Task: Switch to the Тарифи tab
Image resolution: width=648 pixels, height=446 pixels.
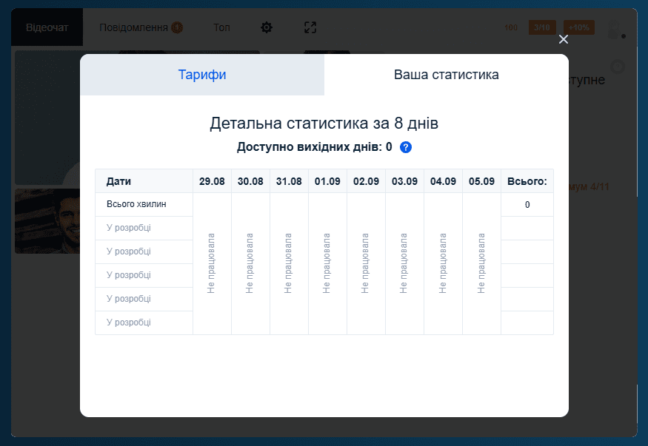Action: tap(201, 75)
